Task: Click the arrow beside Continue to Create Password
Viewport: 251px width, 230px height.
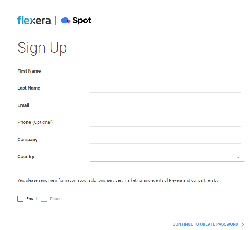Action: (243, 224)
